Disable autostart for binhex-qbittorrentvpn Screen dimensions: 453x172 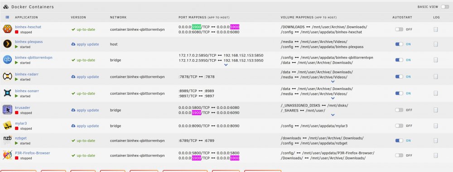coord(399,60)
